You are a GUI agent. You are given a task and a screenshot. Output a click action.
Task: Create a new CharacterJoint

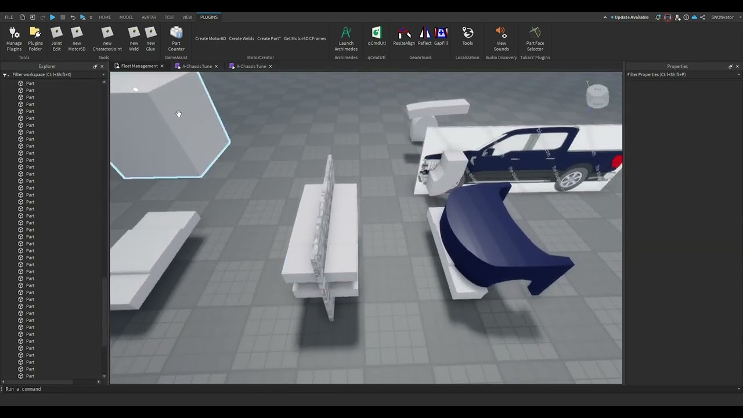pyautogui.click(x=107, y=38)
